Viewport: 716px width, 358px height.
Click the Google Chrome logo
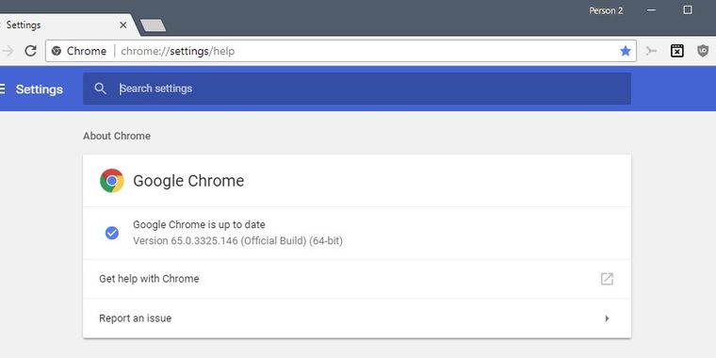click(x=112, y=181)
